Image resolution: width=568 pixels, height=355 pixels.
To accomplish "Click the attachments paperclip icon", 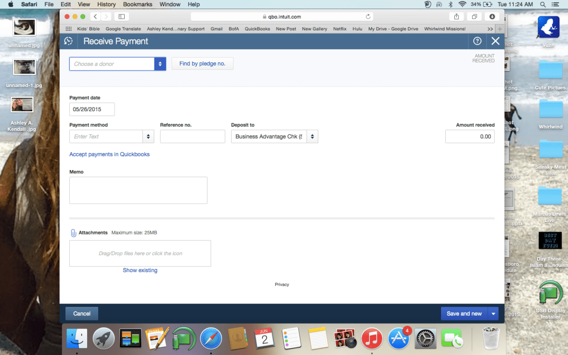I will click(x=74, y=233).
